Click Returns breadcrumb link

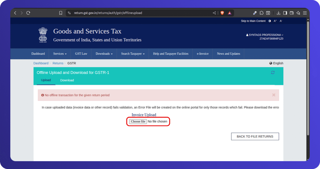58,63
